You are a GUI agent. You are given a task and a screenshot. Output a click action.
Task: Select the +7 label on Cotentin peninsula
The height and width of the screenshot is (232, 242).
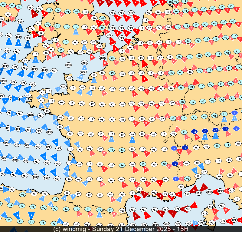69,78
